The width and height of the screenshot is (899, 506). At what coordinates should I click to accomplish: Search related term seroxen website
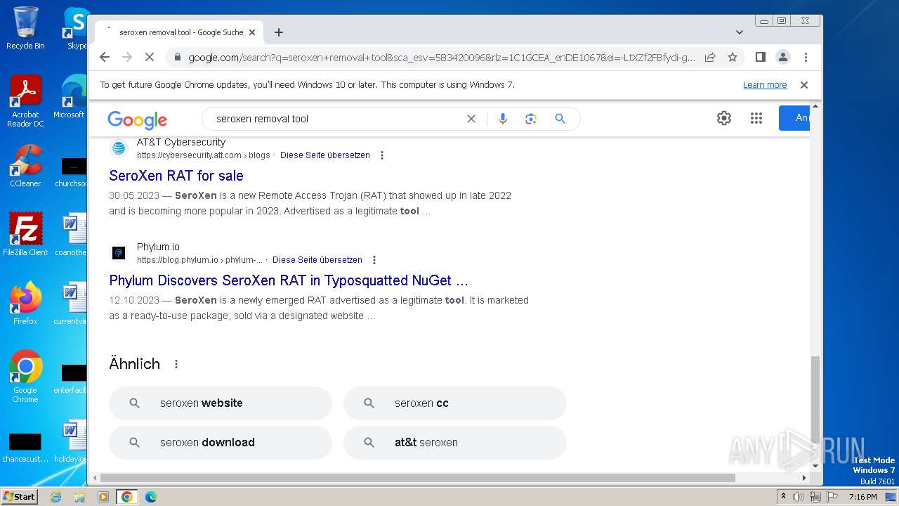tap(221, 403)
